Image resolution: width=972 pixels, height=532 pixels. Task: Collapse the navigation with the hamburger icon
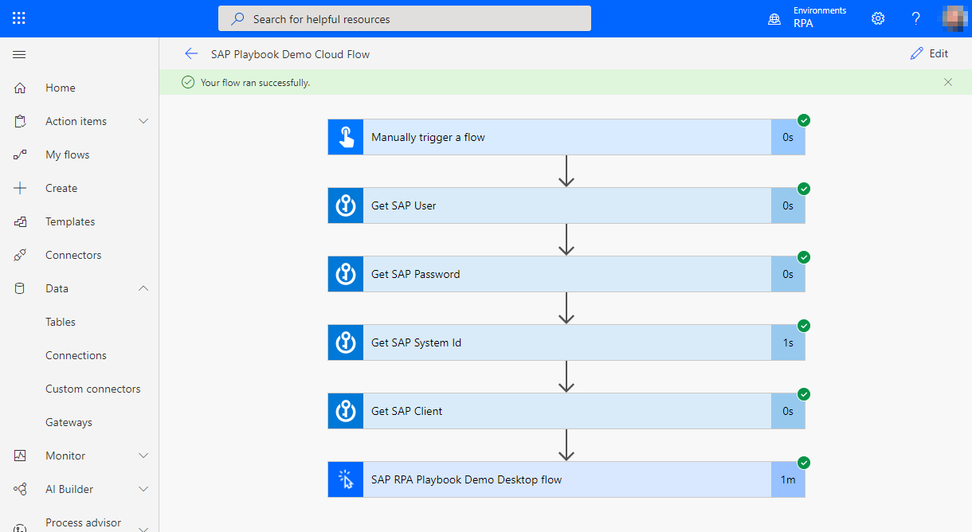click(20, 54)
